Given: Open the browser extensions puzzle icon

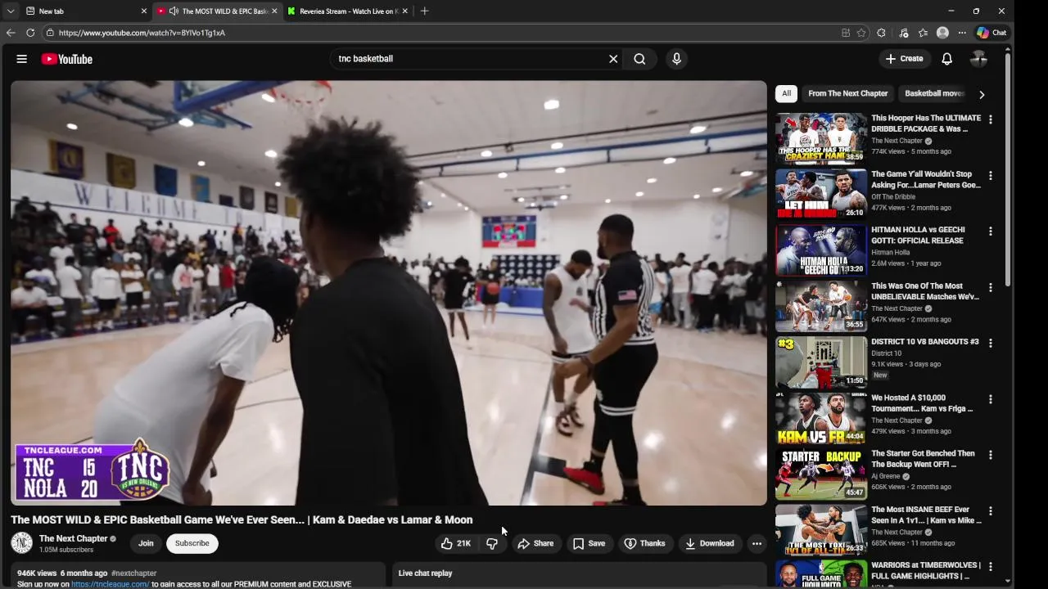Looking at the screenshot, I should pyautogui.click(x=881, y=33).
